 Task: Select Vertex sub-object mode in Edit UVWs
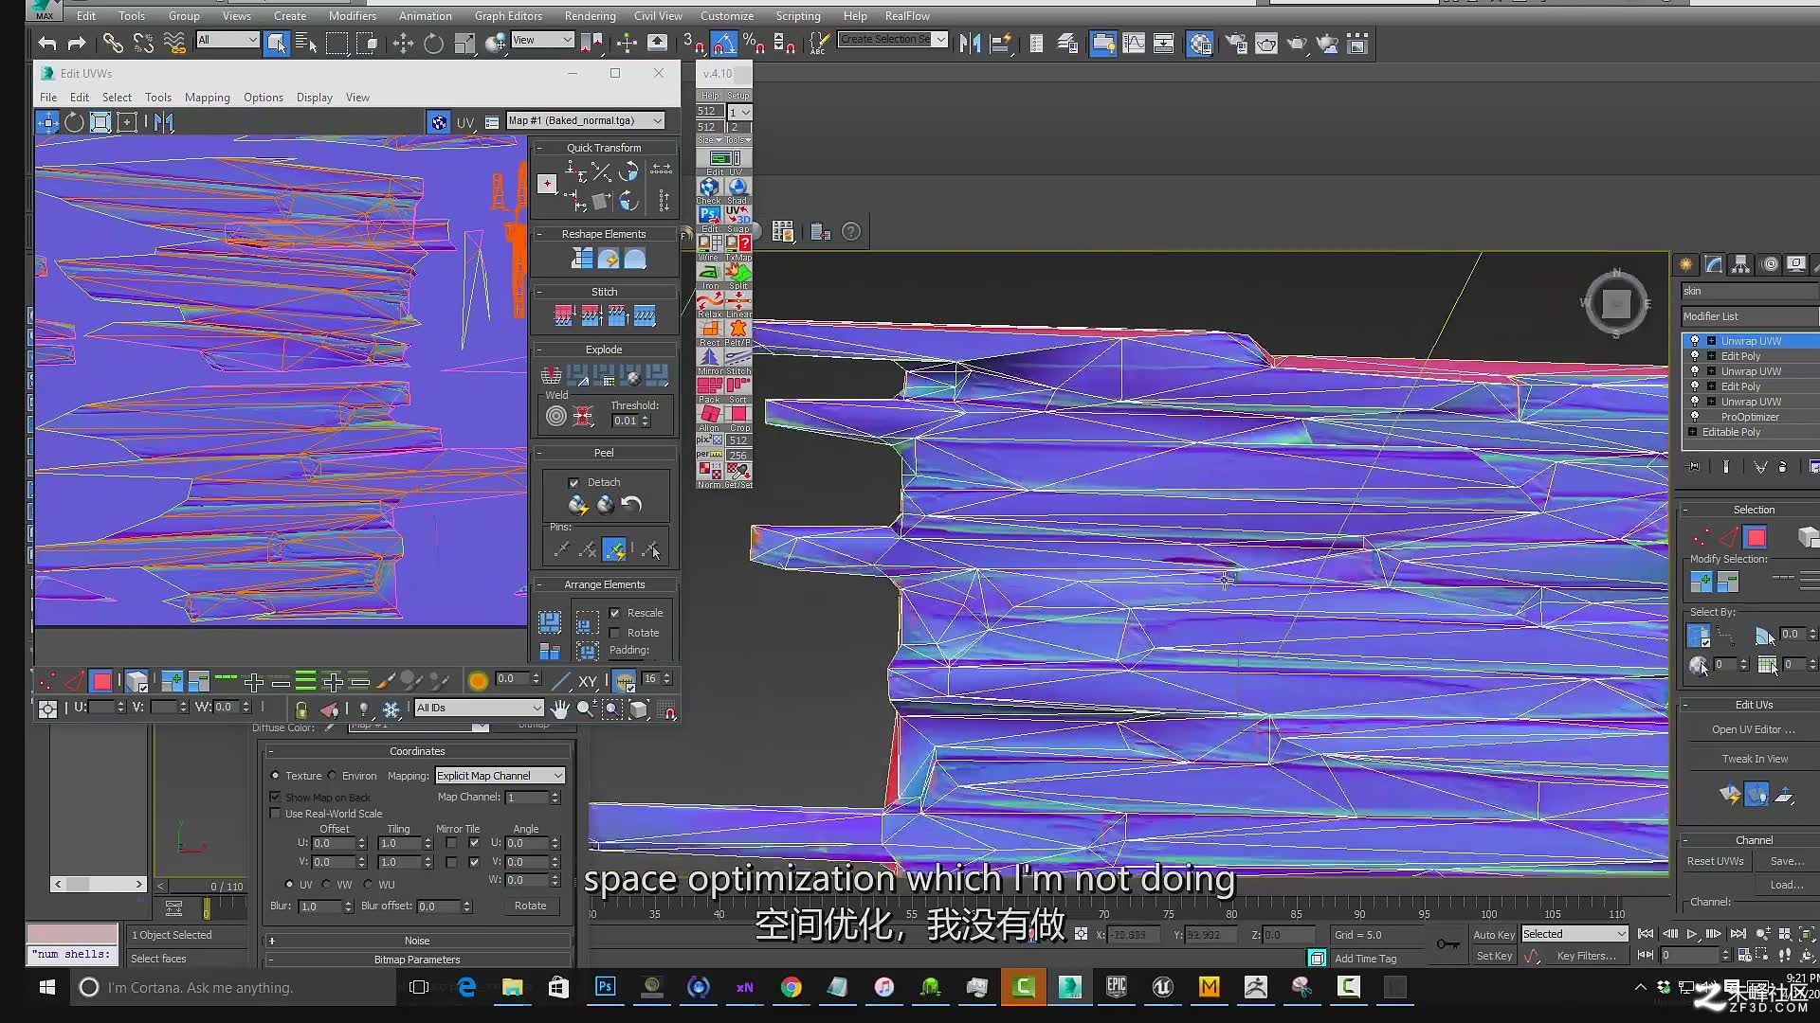click(x=47, y=680)
